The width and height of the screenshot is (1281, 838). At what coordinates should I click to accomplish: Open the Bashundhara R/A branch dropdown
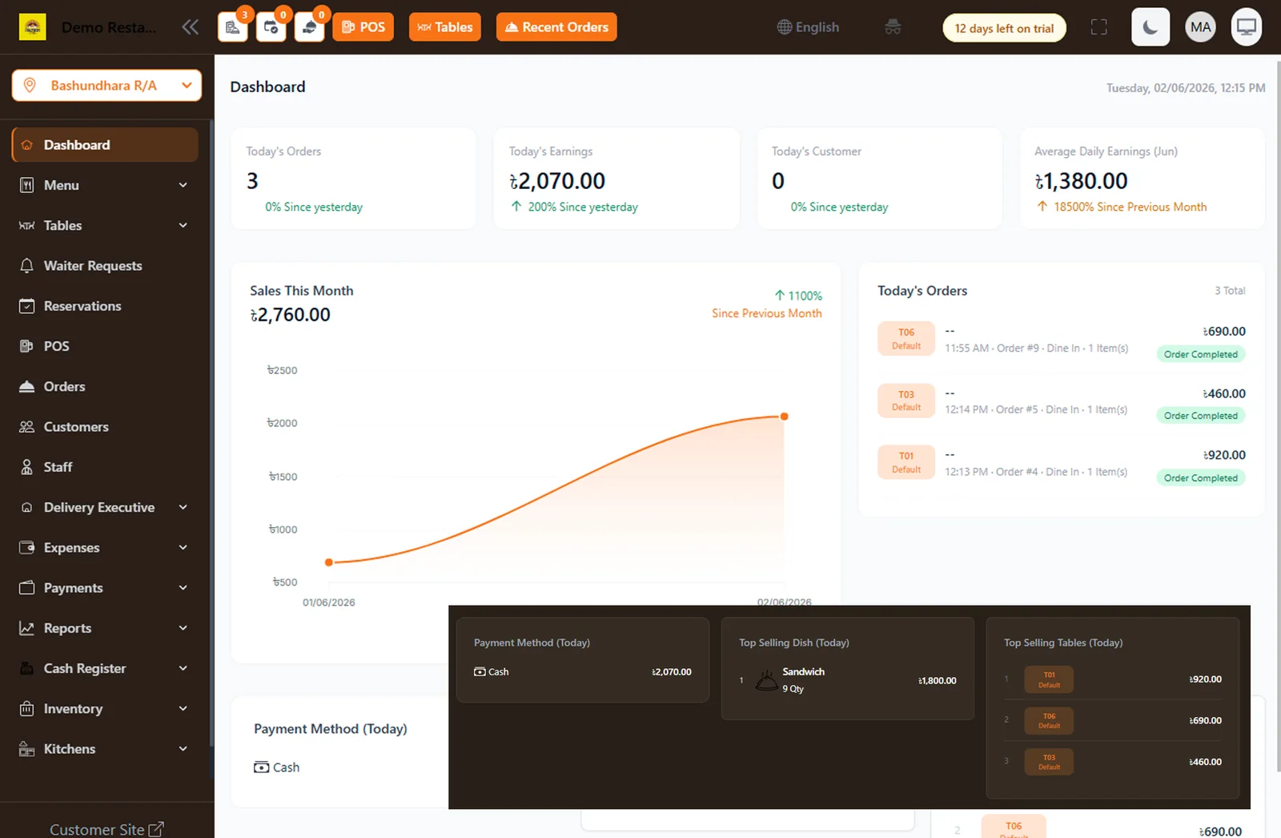pyautogui.click(x=106, y=86)
